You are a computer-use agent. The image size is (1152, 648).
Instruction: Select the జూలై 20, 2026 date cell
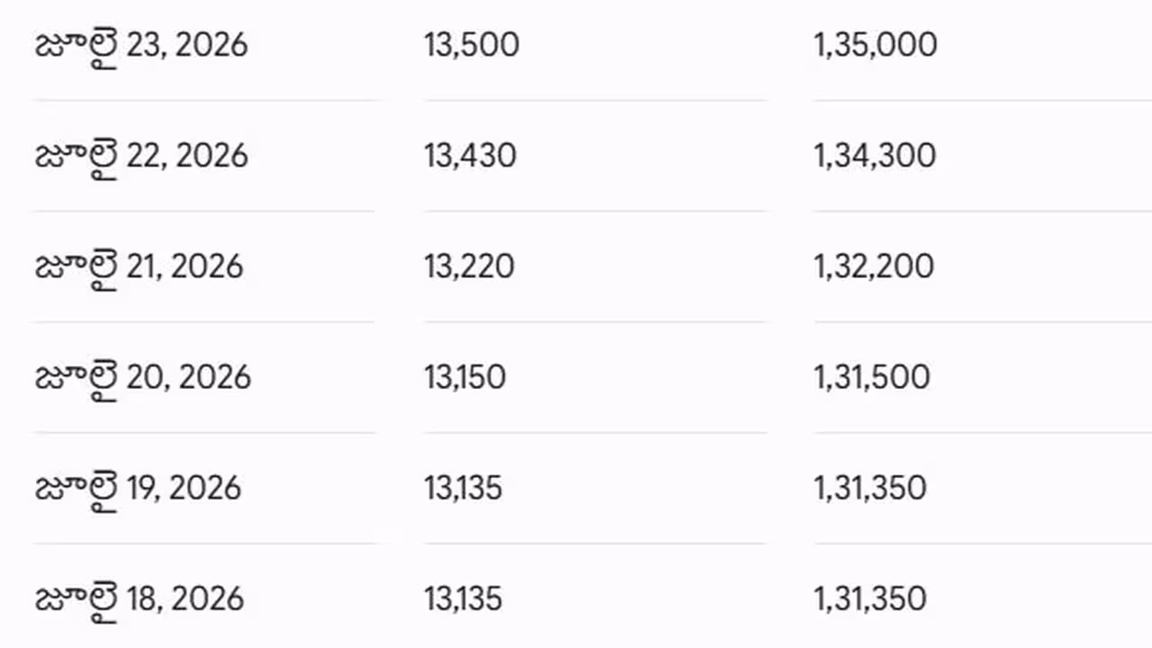(143, 379)
